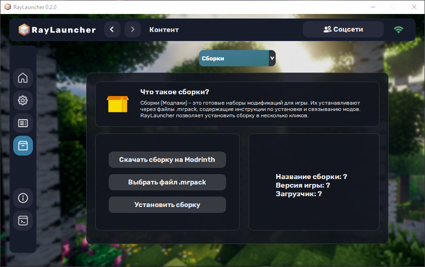Screen dimensions: 425x267
Task: Go back with the left arrow
Action: (112, 30)
